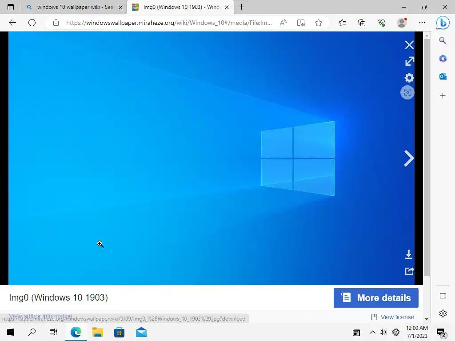Open Outlook in the sidebar

(443, 76)
